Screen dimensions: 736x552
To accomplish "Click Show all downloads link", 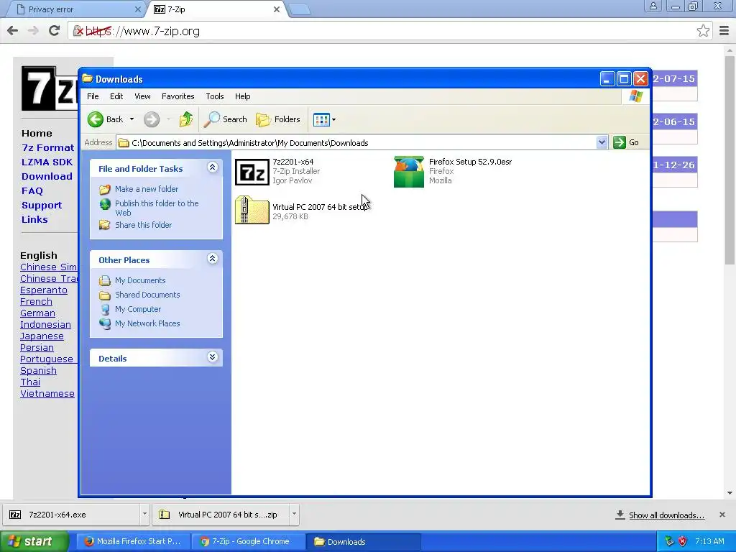I will tap(666, 515).
